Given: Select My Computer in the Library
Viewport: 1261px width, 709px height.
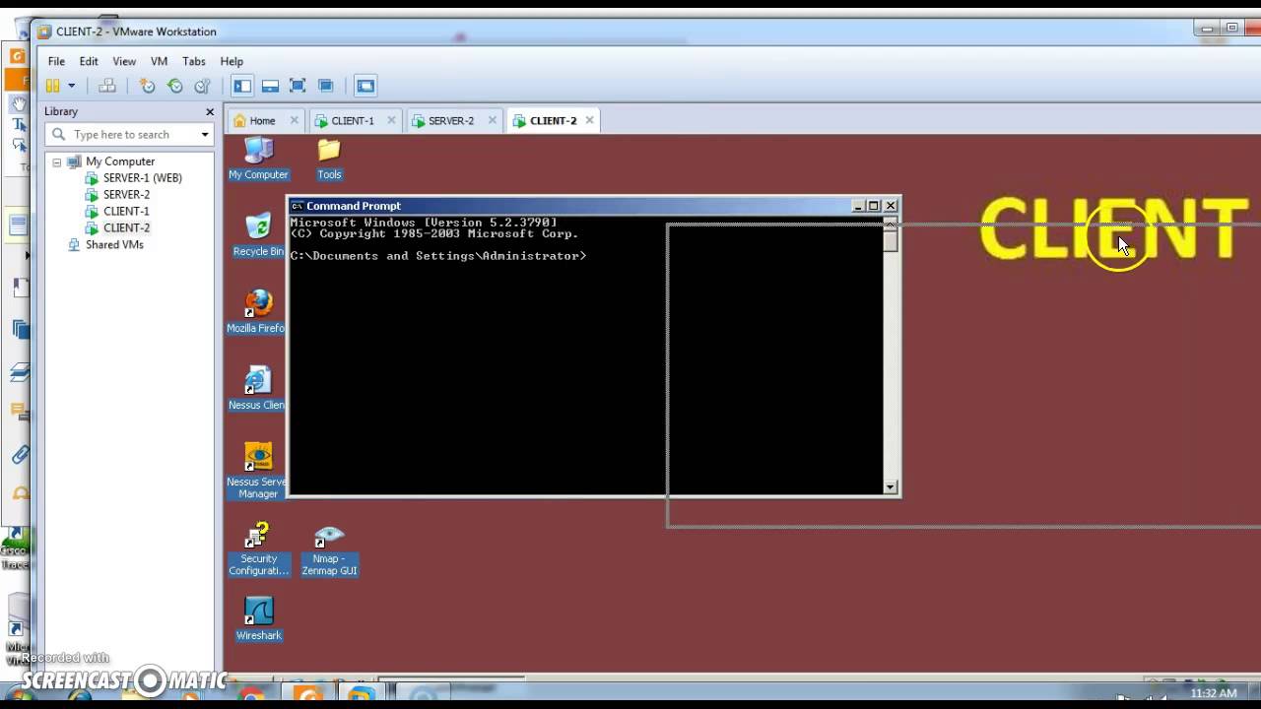Looking at the screenshot, I should 119,161.
